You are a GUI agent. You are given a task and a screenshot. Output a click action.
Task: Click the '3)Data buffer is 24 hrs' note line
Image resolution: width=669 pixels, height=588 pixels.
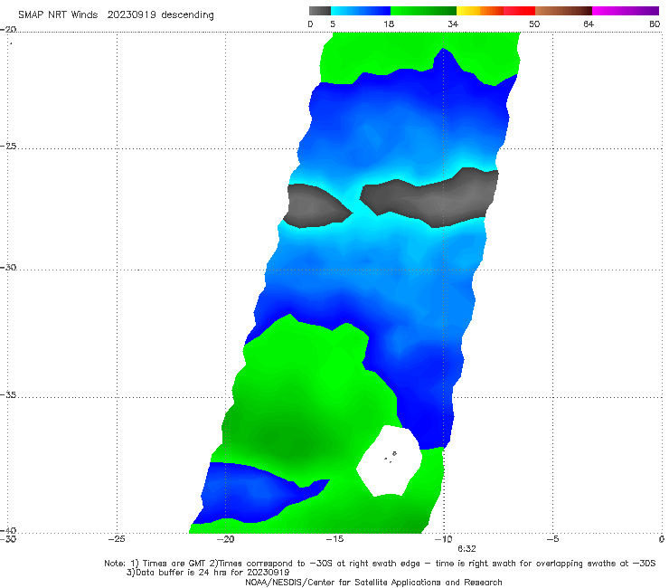(x=208, y=573)
